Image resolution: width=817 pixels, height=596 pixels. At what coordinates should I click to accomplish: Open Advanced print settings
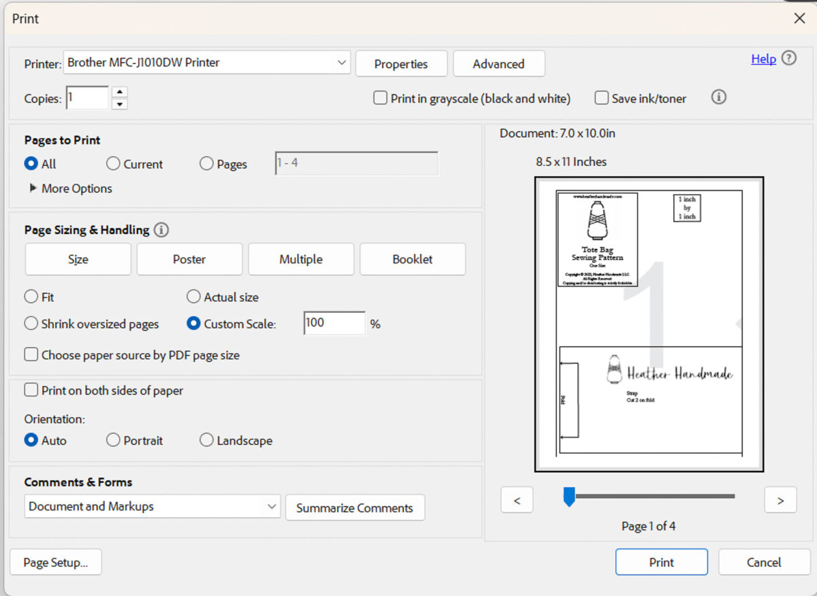tap(499, 64)
